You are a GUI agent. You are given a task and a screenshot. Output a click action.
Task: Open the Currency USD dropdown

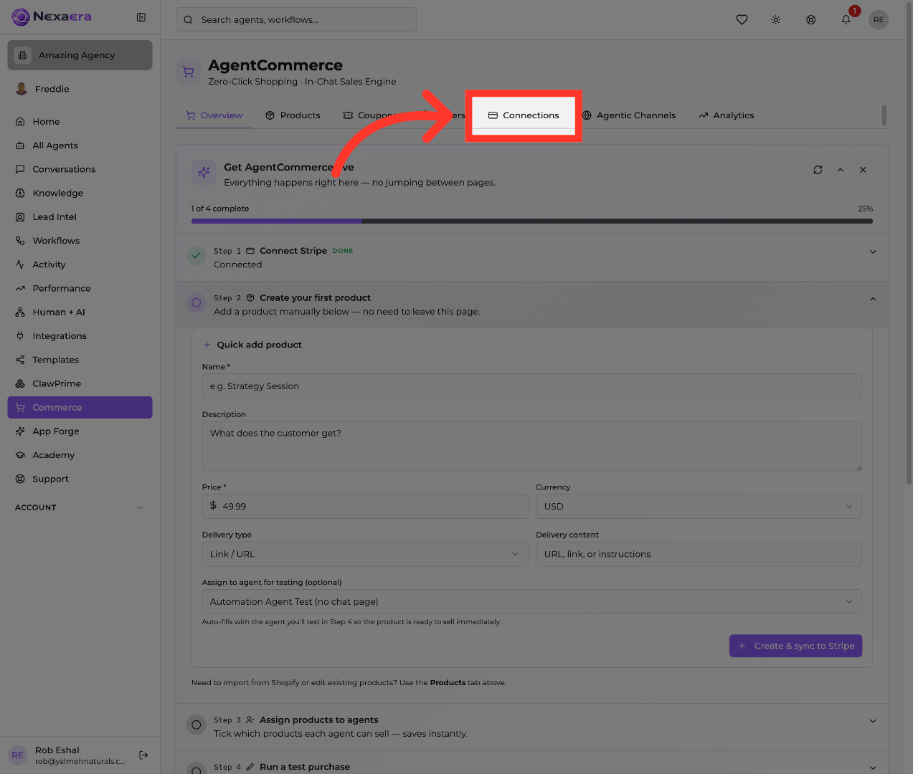699,506
